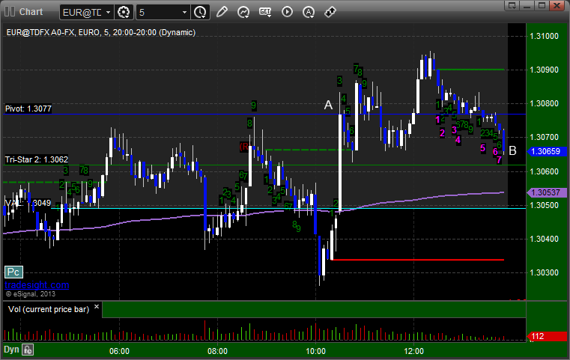This screenshot has width=570, height=360.
Task: Click the pause icon beside Chart title
Action: (x=10, y=12)
